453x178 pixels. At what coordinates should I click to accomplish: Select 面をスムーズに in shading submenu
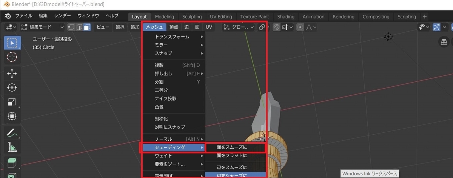[x=236, y=147]
